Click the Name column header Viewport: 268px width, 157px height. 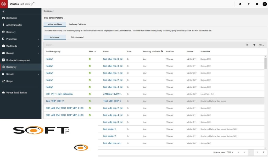(106, 52)
